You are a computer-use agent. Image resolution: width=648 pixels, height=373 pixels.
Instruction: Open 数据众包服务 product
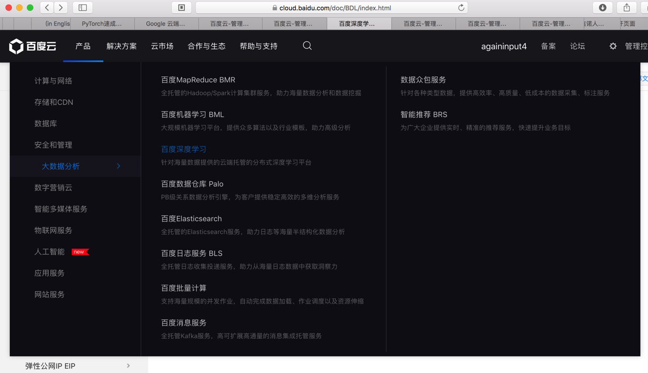pyautogui.click(x=423, y=80)
